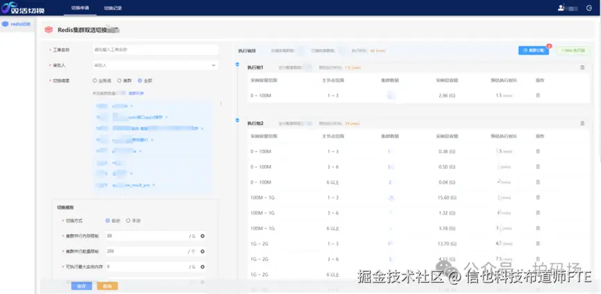Click the 执行组2 title
This screenshot has width=601, height=294.
[255, 123]
